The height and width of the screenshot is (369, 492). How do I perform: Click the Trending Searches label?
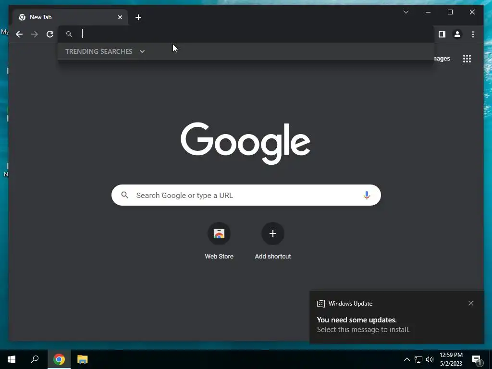click(x=99, y=51)
